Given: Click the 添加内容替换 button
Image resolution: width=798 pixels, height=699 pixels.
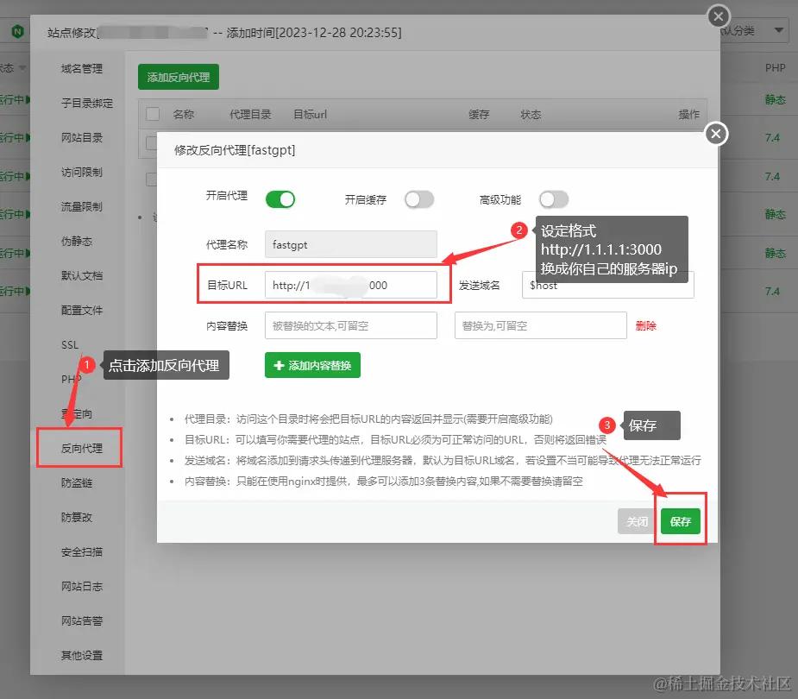Looking at the screenshot, I should (x=311, y=365).
